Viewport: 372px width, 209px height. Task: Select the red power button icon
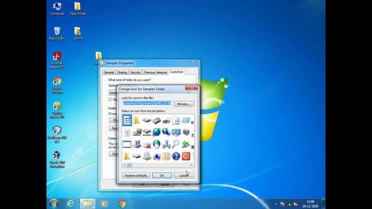click(186, 156)
